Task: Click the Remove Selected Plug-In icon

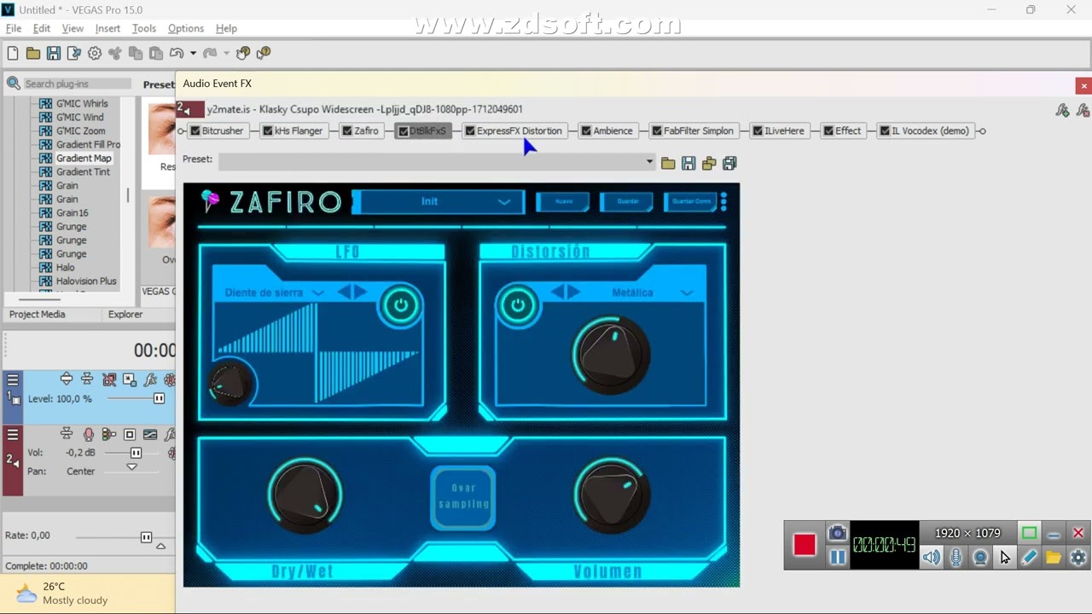Action: (x=1083, y=110)
